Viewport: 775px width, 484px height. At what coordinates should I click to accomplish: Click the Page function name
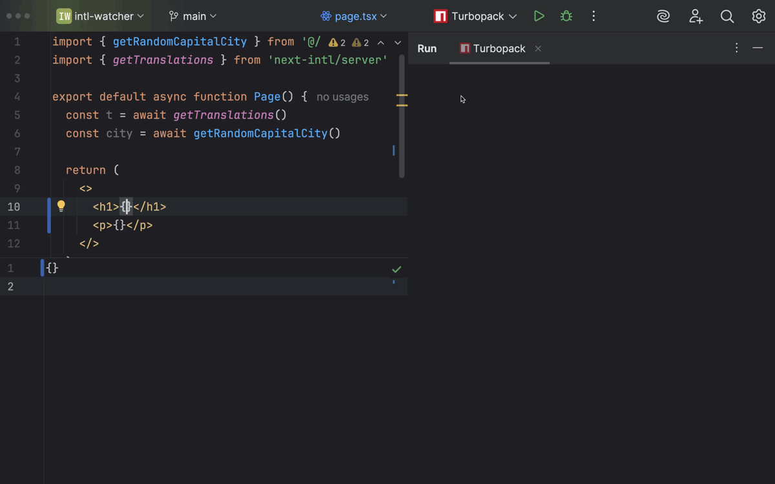click(267, 97)
